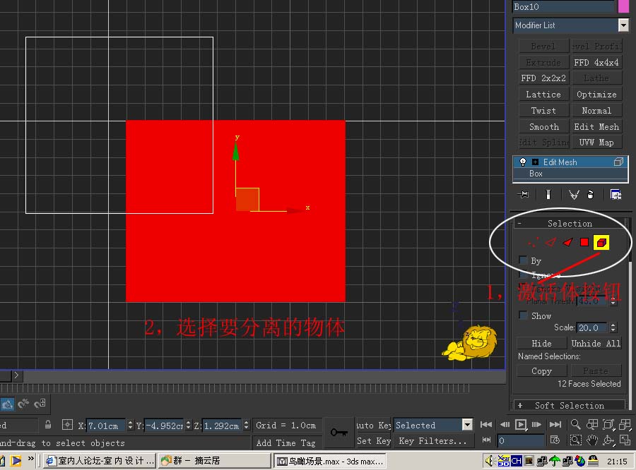Enable the By Vertex checkbox
The image size is (636, 470).
pyautogui.click(x=524, y=260)
